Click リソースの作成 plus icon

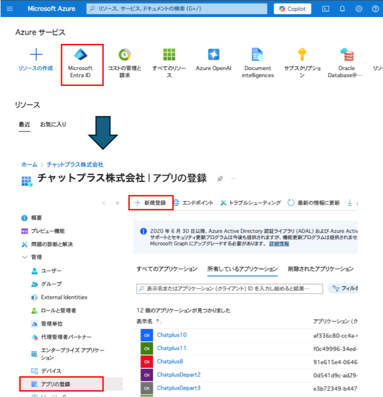36,55
